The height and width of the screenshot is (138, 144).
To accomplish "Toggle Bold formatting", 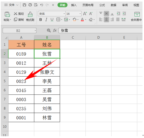I will coord(41,19).
